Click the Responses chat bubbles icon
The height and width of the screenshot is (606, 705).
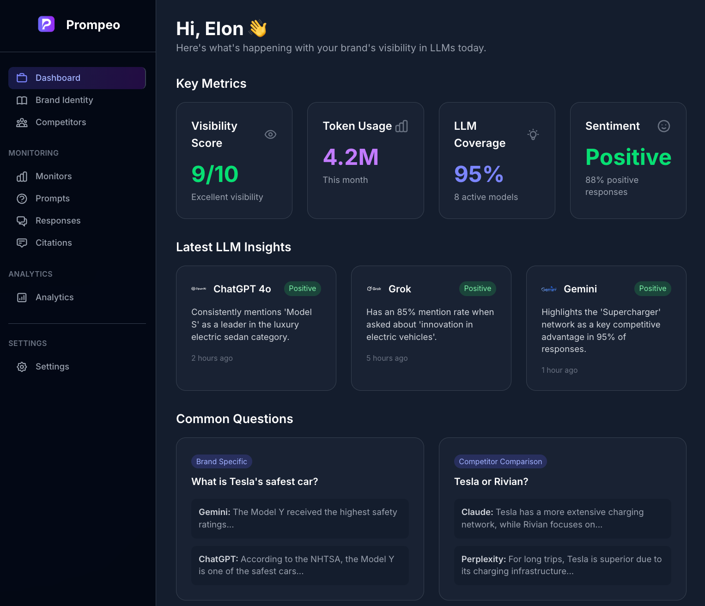pyautogui.click(x=22, y=221)
